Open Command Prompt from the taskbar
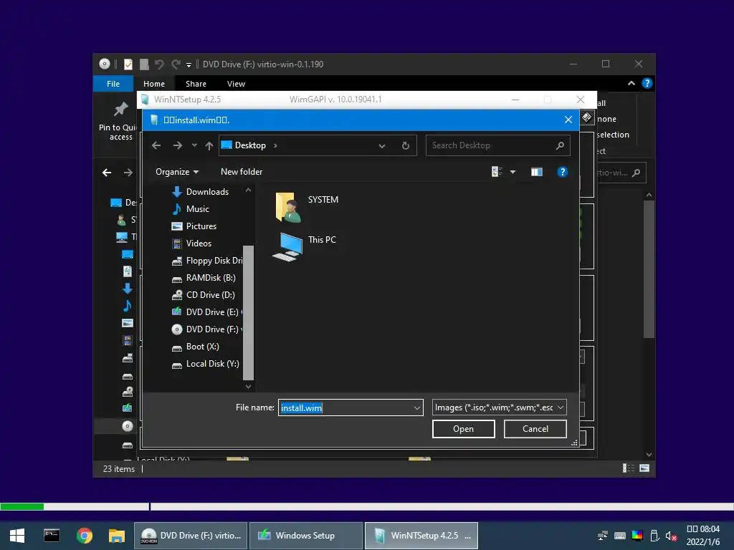 click(52, 536)
